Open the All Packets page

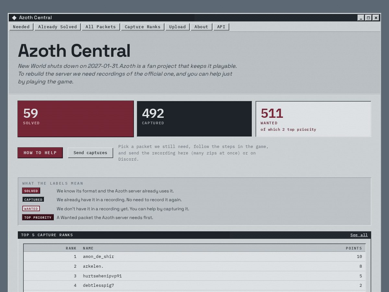click(x=100, y=27)
